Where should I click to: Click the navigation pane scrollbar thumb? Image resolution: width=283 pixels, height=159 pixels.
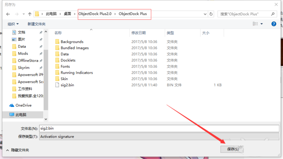point(46,80)
